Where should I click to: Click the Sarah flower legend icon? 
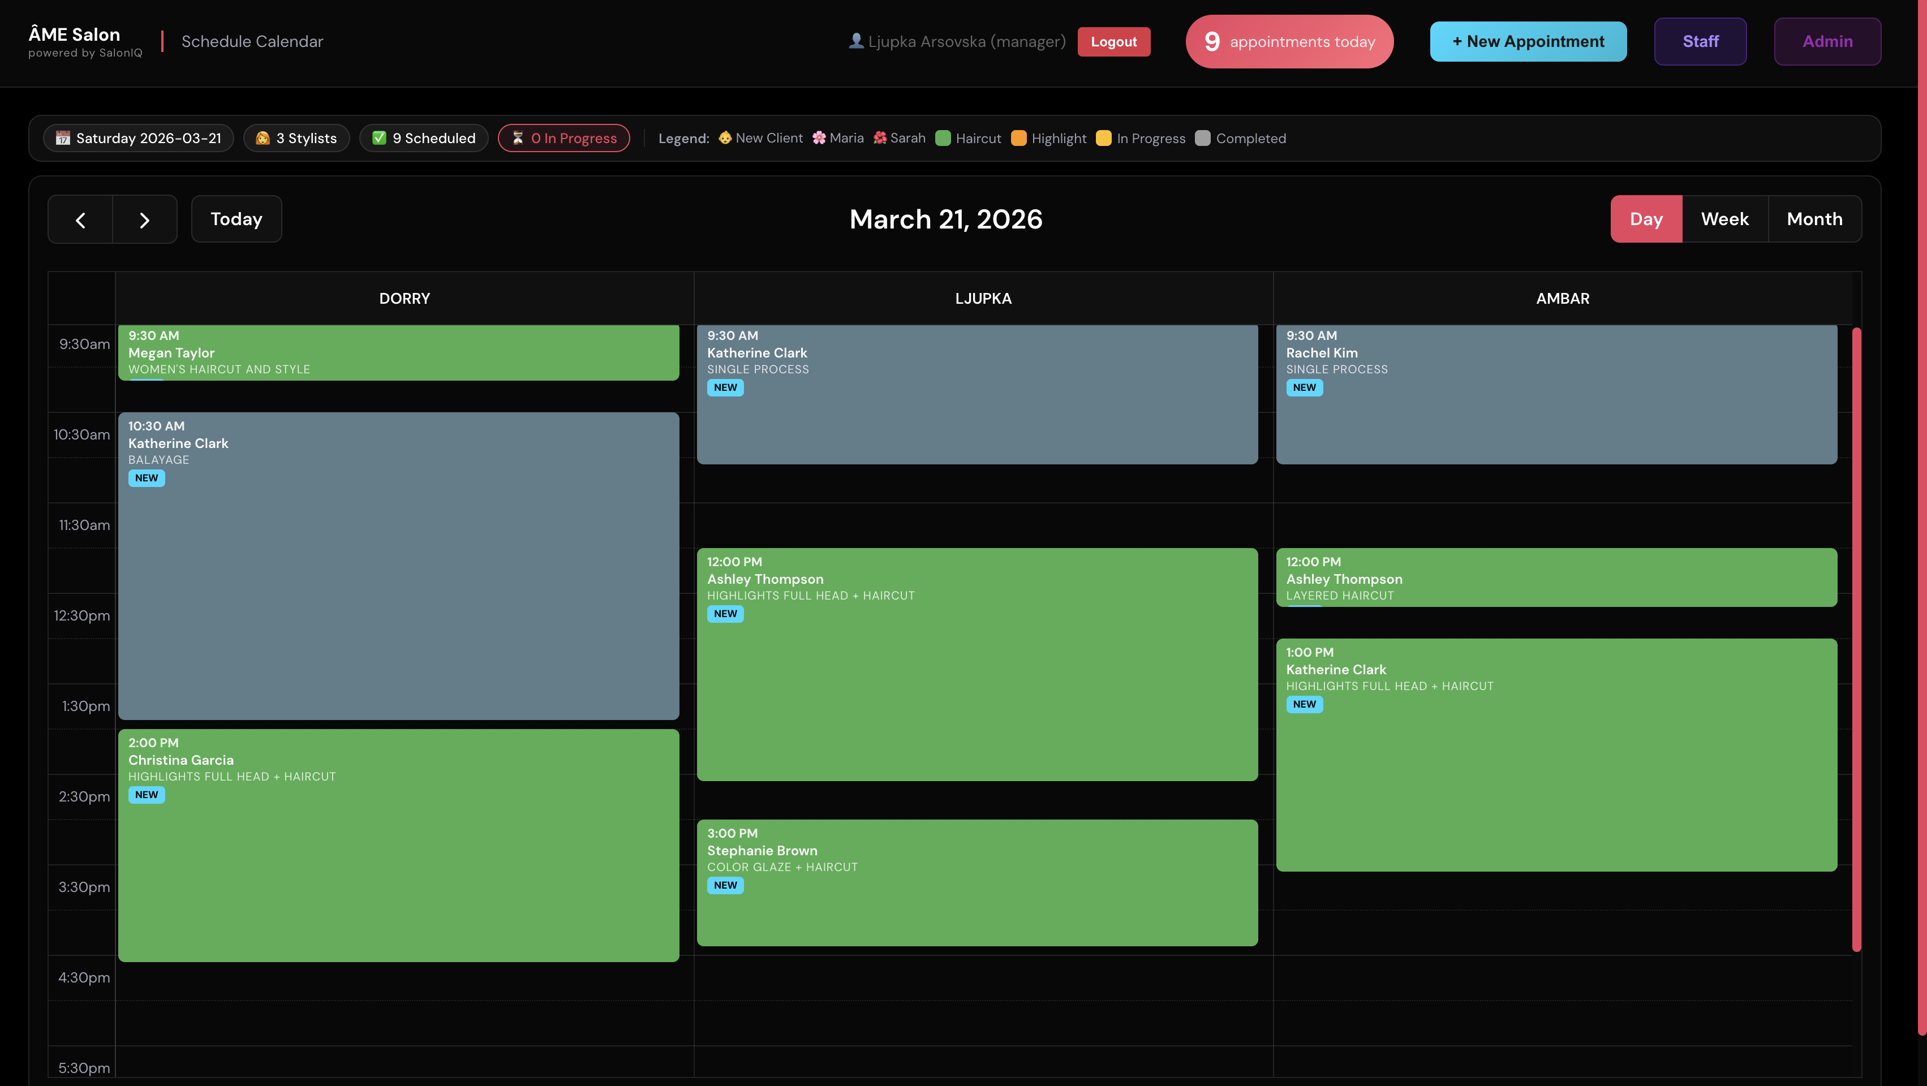pyautogui.click(x=880, y=137)
